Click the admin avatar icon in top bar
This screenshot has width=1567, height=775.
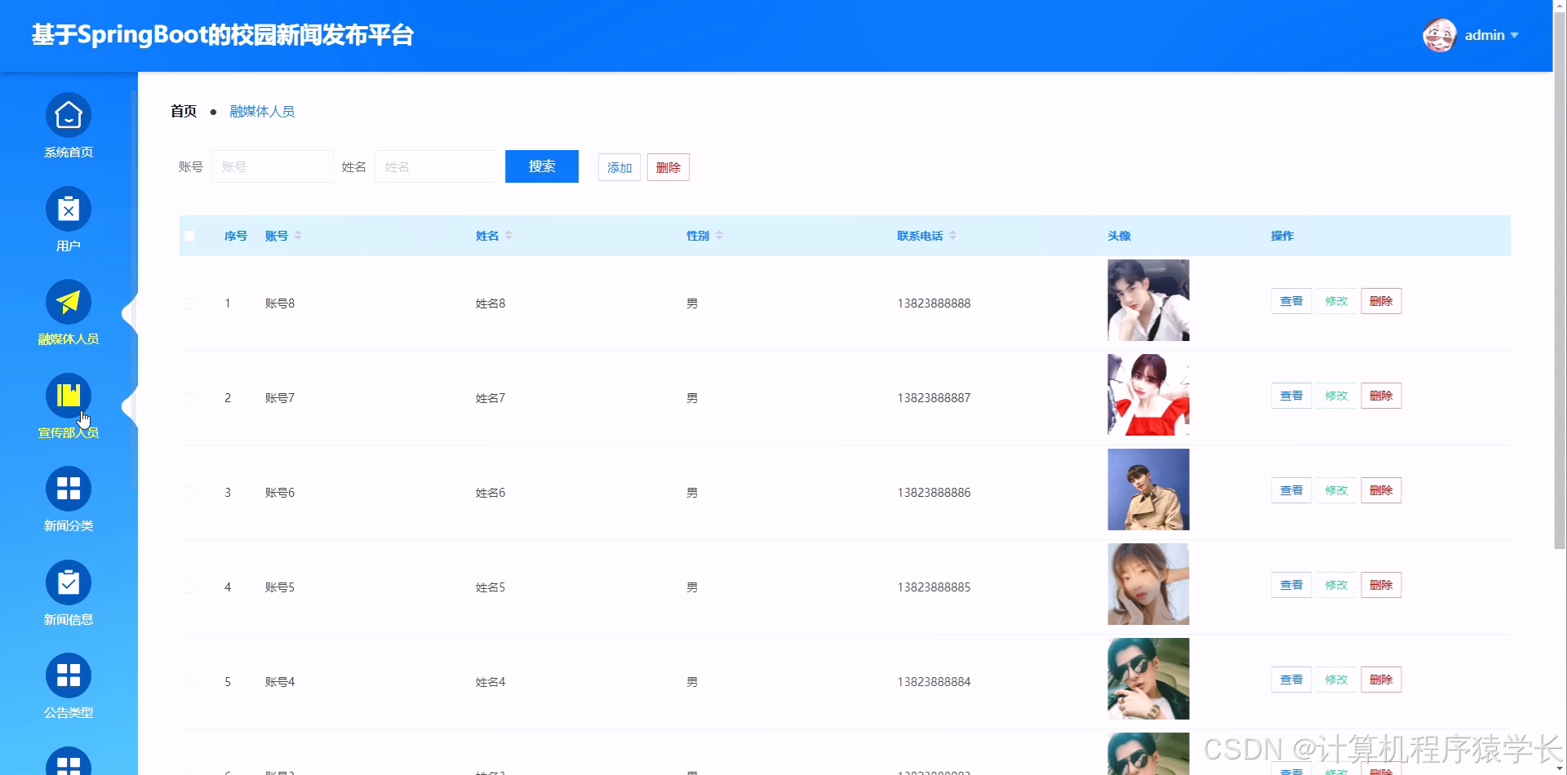pos(1440,34)
